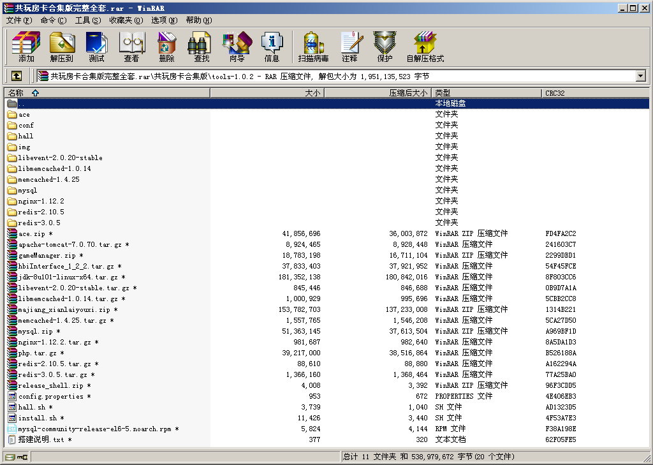Open the 文件 (File) menu
This screenshot has width=653, height=465.
(18, 20)
